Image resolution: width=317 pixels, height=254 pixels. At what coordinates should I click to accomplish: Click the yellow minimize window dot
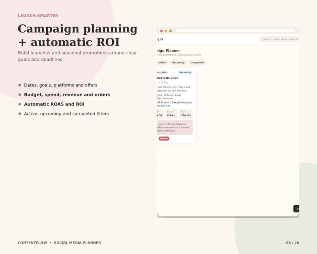[x=166, y=31]
